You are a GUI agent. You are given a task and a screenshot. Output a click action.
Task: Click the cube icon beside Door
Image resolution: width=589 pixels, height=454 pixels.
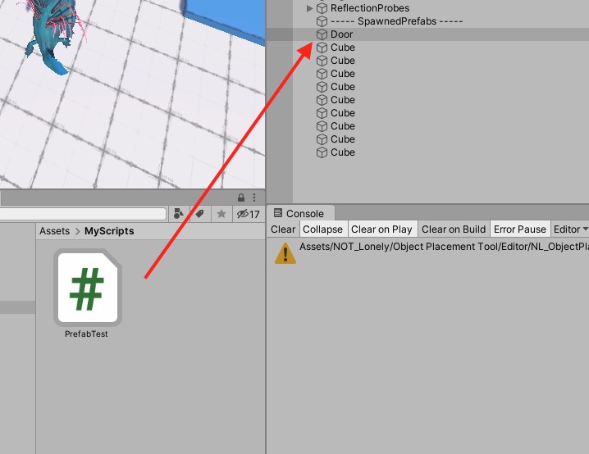322,34
